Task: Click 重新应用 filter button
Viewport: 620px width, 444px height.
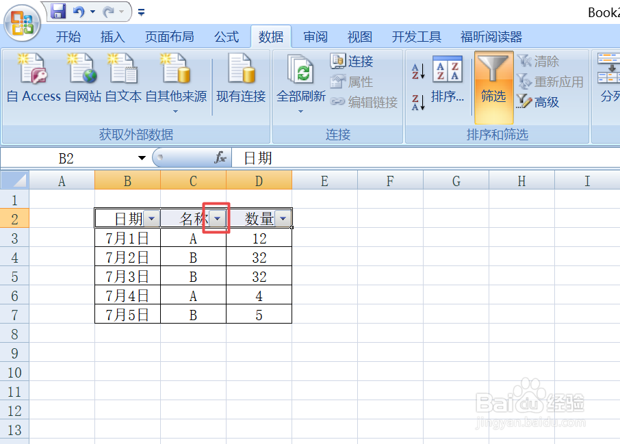Action: click(x=550, y=81)
